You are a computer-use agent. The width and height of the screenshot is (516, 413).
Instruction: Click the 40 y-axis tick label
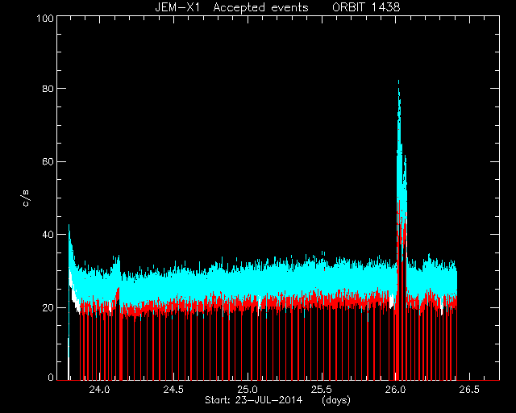pyautogui.click(x=48, y=235)
